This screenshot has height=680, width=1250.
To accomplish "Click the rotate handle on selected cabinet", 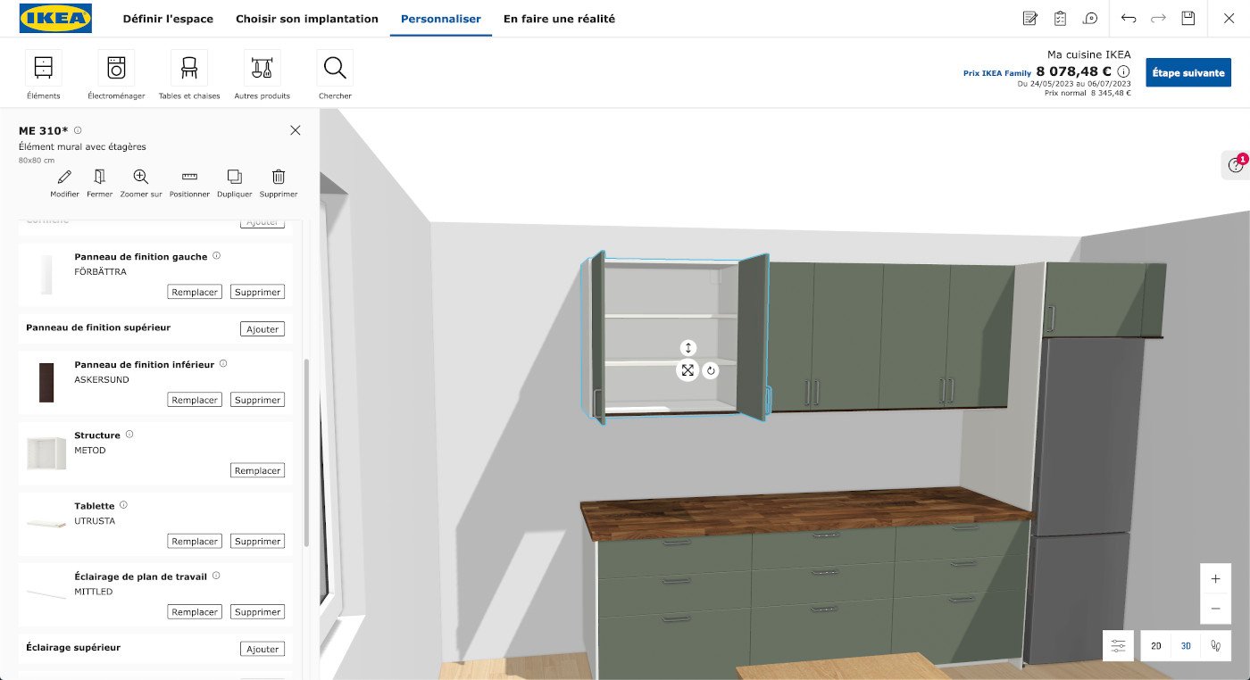I will point(711,370).
